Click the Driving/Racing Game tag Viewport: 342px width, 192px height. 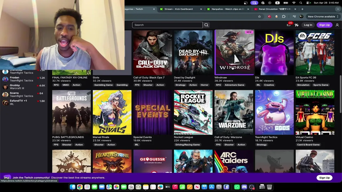[x=188, y=145]
